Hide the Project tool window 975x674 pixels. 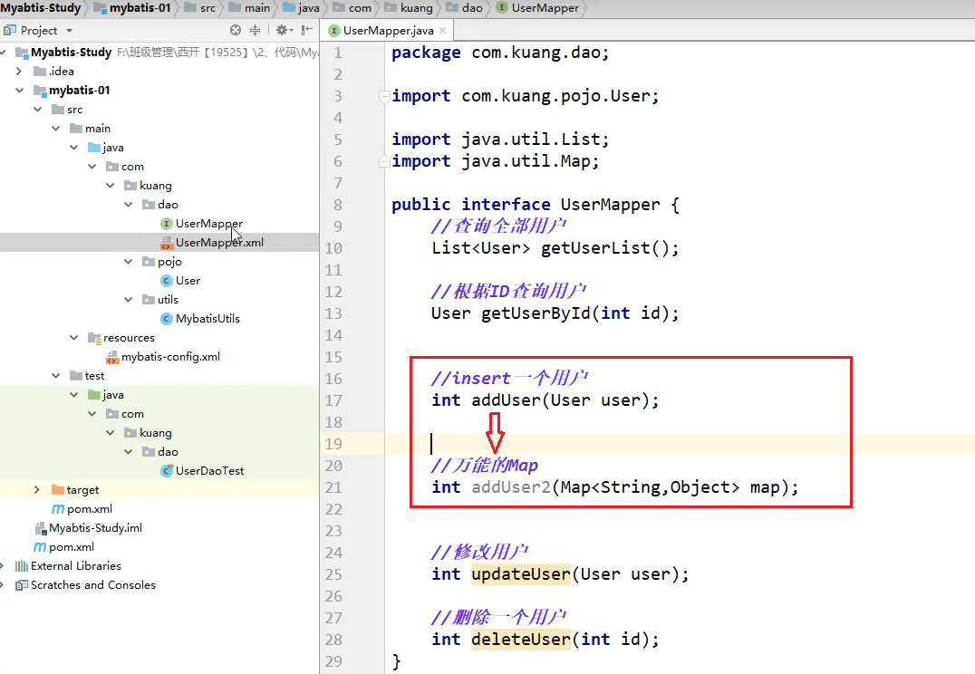point(306,30)
